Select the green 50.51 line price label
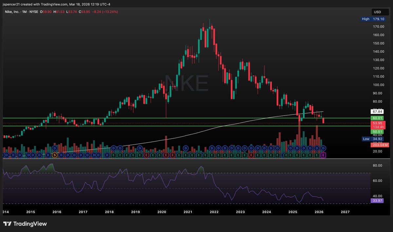 pos(377,131)
